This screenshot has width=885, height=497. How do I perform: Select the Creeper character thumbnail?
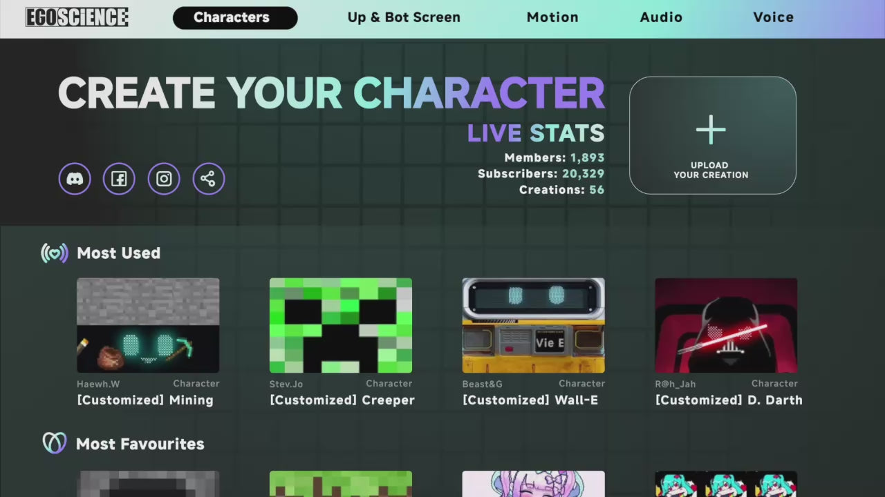(341, 325)
